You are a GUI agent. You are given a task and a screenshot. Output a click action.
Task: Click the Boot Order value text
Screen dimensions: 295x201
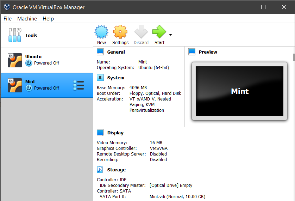pyautogui.click(x=155, y=93)
